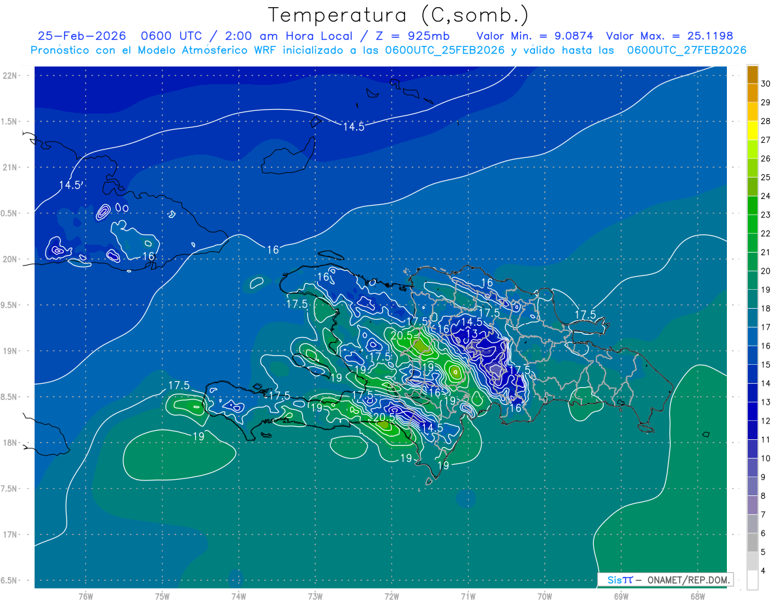Click the 13 contour label on the map
Screen dimensions: 783x605
(472, 334)
